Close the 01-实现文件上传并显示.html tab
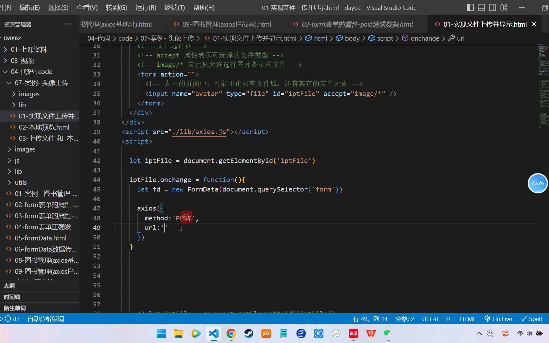This screenshot has height=343, width=549. click(534, 24)
